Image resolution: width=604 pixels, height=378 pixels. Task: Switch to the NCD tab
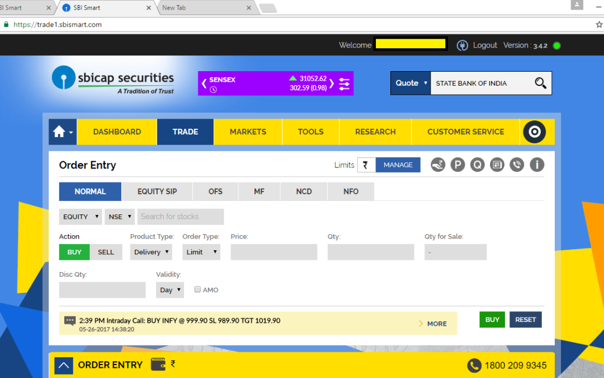[304, 192]
